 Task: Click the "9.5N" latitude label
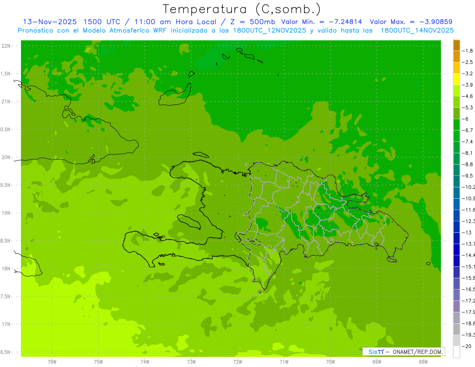[6, 185]
